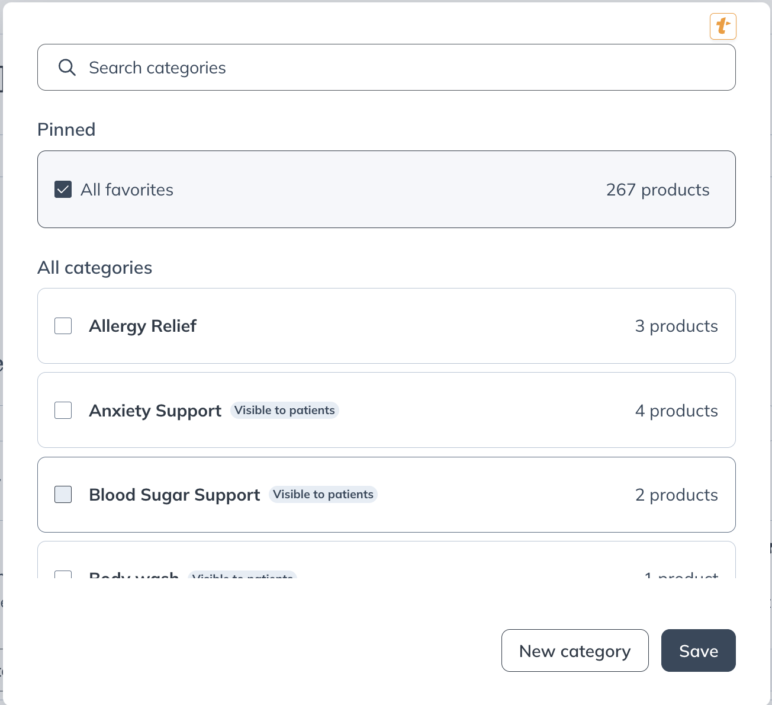This screenshot has height=705, width=772.
Task: Click the orange 't' extension icon
Action: [723, 27]
